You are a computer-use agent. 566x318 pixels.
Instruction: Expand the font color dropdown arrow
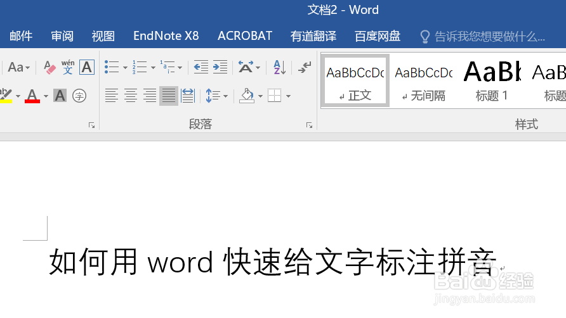click(46, 96)
